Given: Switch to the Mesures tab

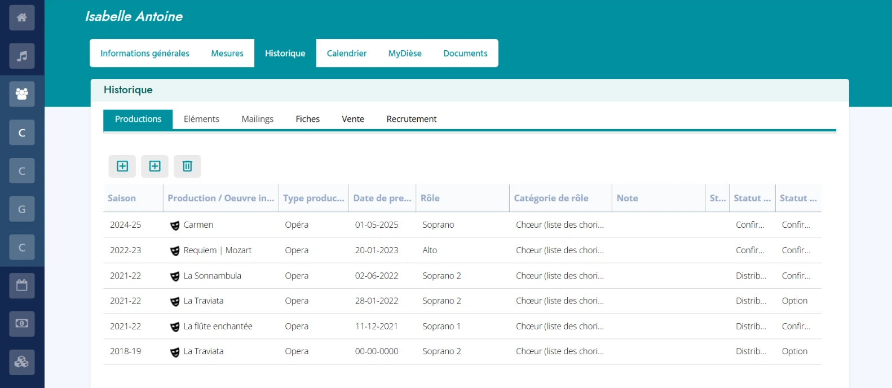Looking at the screenshot, I should (x=227, y=54).
